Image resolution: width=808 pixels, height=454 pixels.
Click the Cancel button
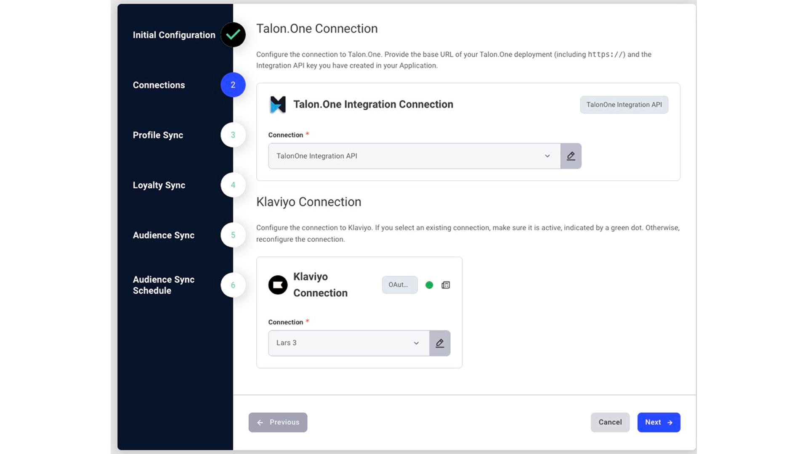coord(610,422)
